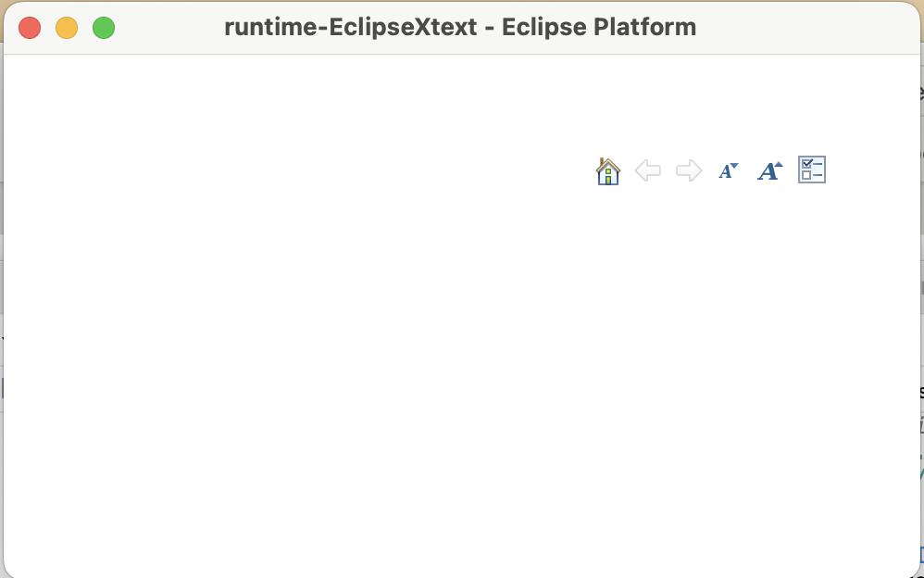Minimize the window with the yellow button
The width and height of the screenshot is (924, 578).
tap(67, 28)
